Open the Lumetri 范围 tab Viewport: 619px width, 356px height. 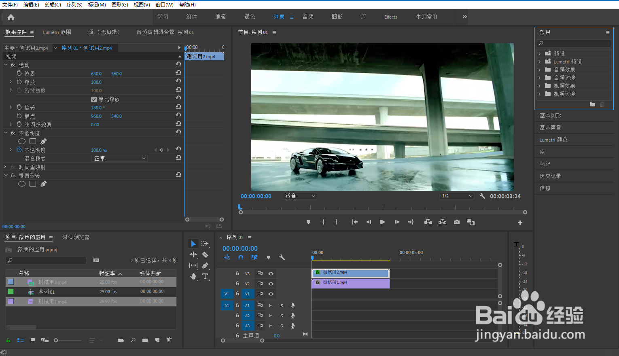pyautogui.click(x=57, y=32)
